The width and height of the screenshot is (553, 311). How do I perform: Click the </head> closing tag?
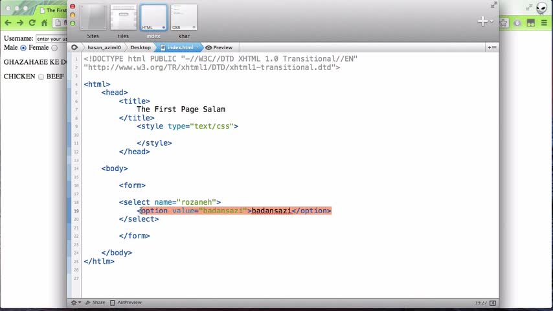pyautogui.click(x=135, y=152)
